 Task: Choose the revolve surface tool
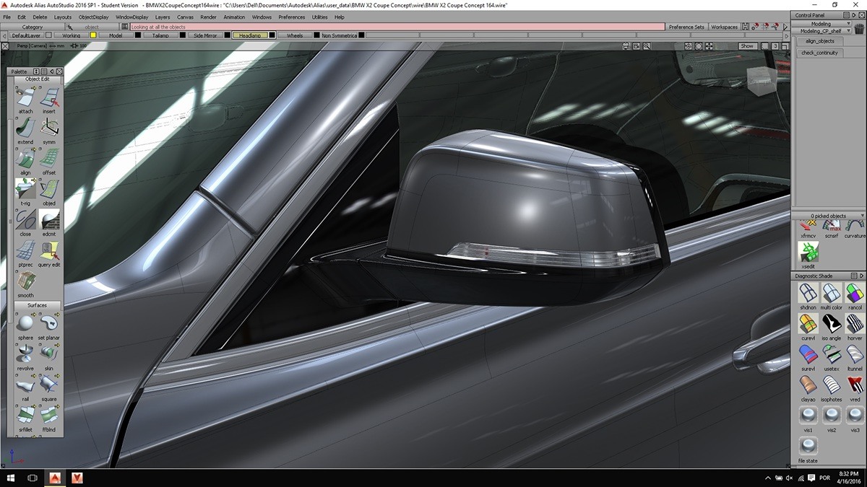tap(24, 354)
